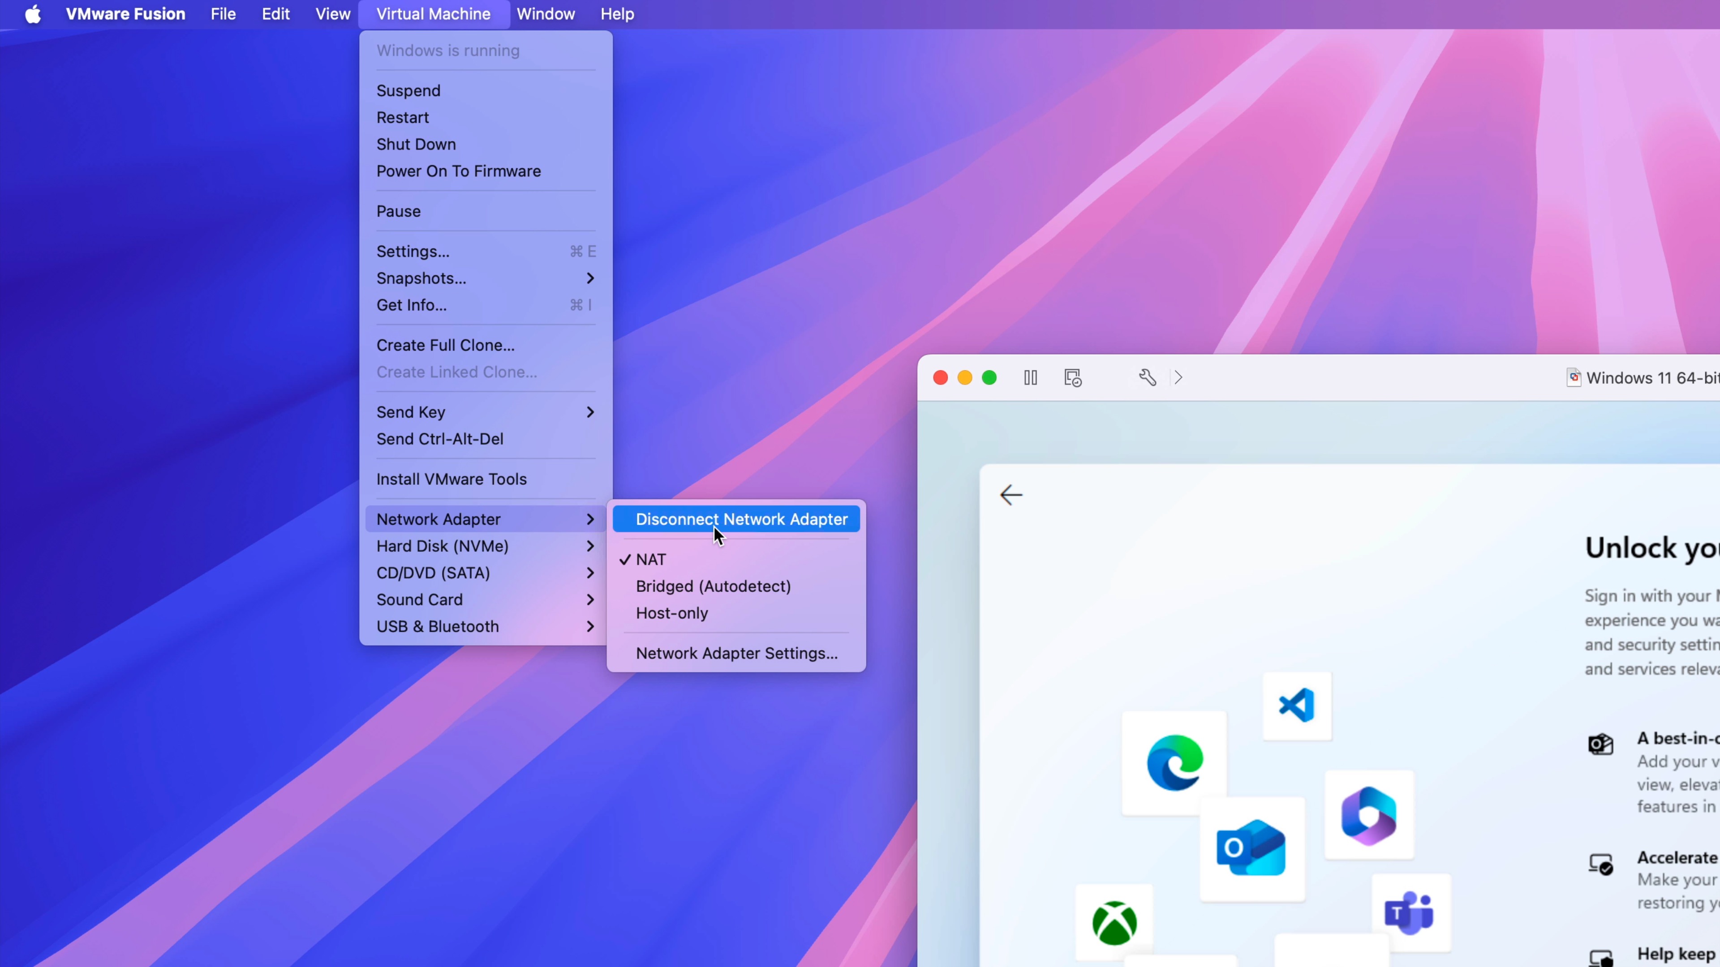The width and height of the screenshot is (1720, 967).
Task: Suspend the VM using the pause toolbar icon
Action: pyautogui.click(x=1030, y=377)
